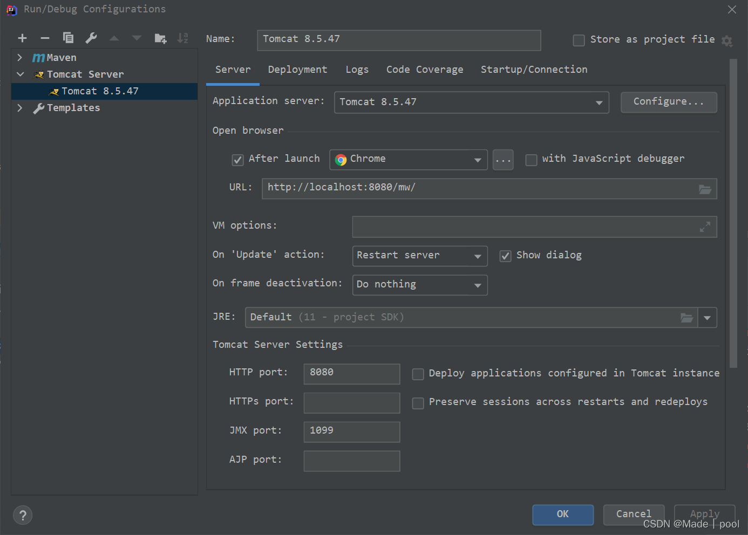Screen dimensions: 748x535
Task: Click the Cancel button
Action: pos(634,515)
